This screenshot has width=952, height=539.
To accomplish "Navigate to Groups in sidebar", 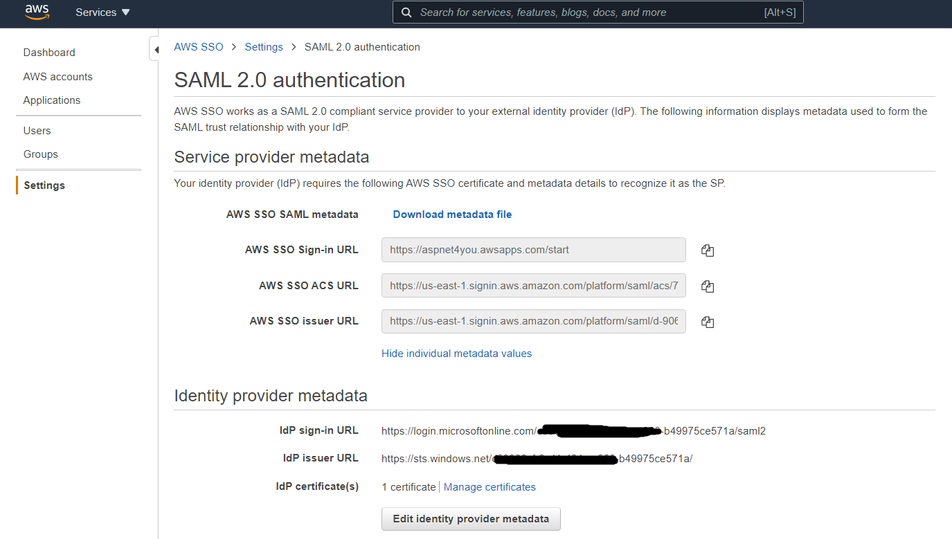I will pos(40,154).
